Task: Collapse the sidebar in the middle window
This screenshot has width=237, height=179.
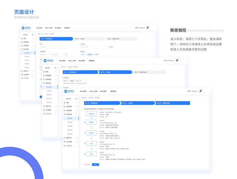Action: [56, 68]
